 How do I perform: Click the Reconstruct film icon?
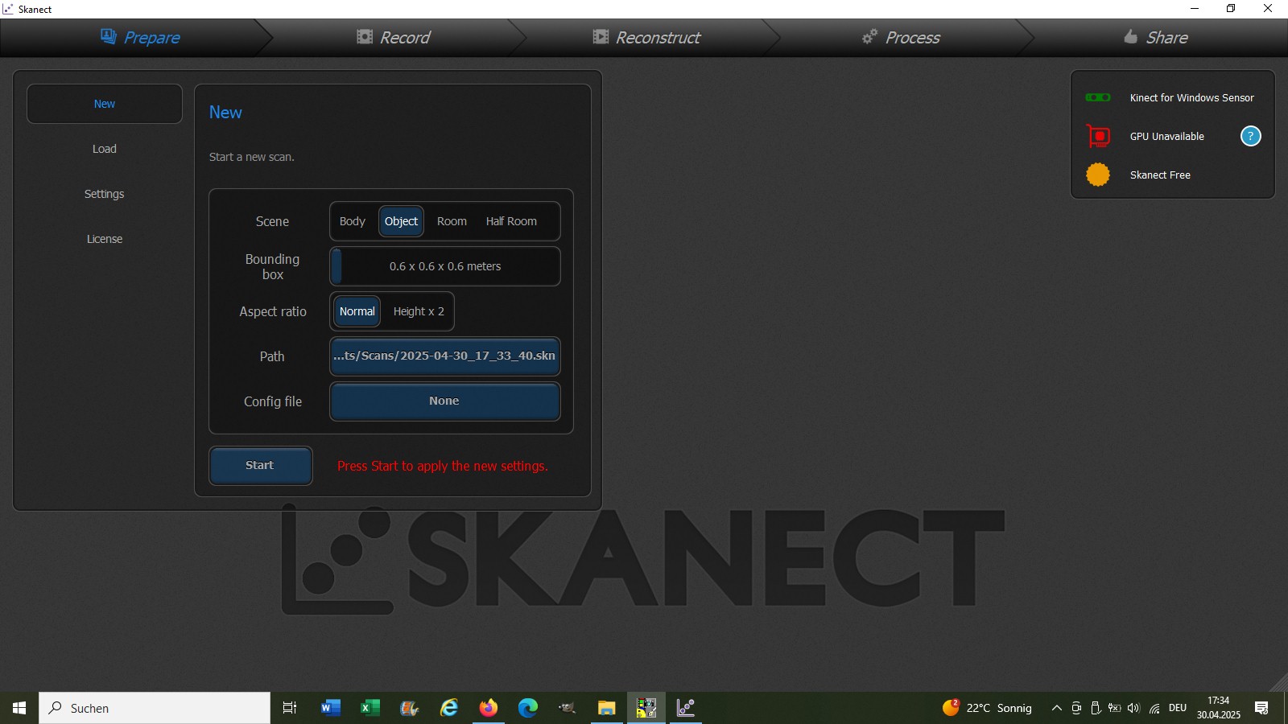point(601,37)
